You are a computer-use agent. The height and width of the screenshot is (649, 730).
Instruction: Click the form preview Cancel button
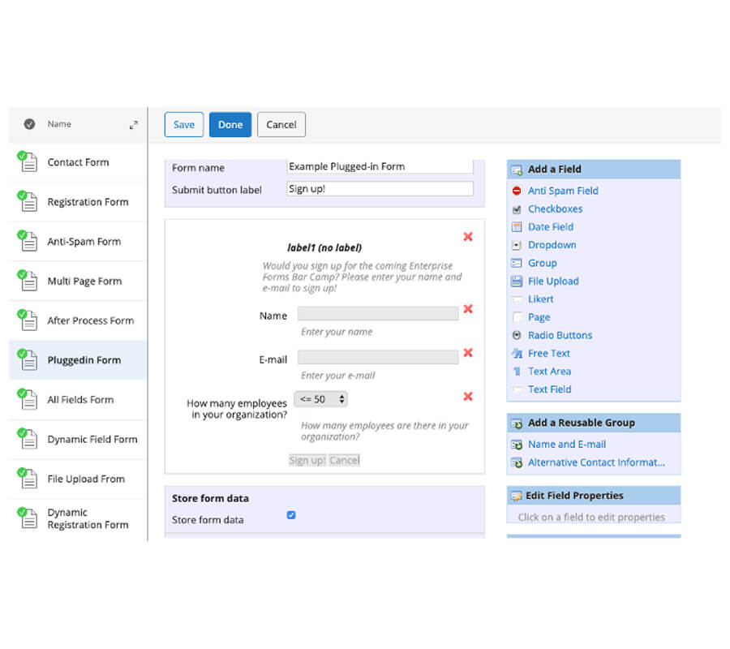point(344,461)
